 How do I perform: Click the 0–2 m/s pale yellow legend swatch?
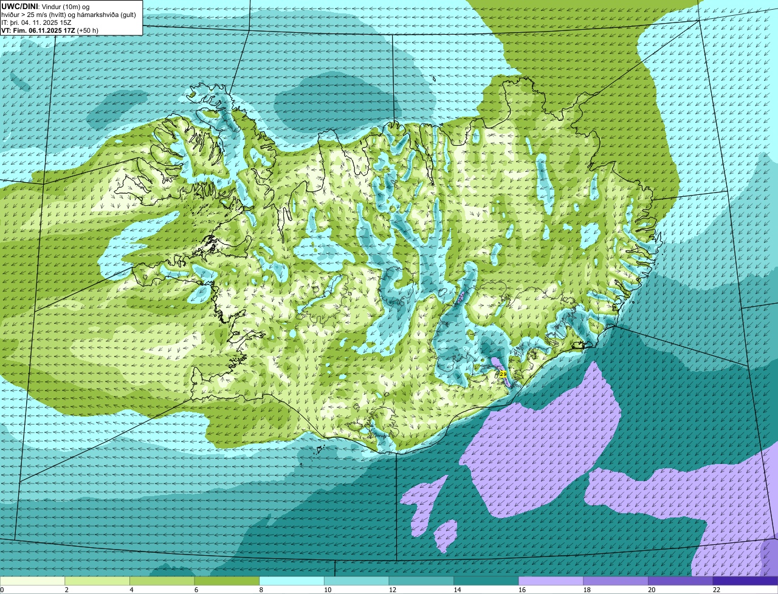32,581
